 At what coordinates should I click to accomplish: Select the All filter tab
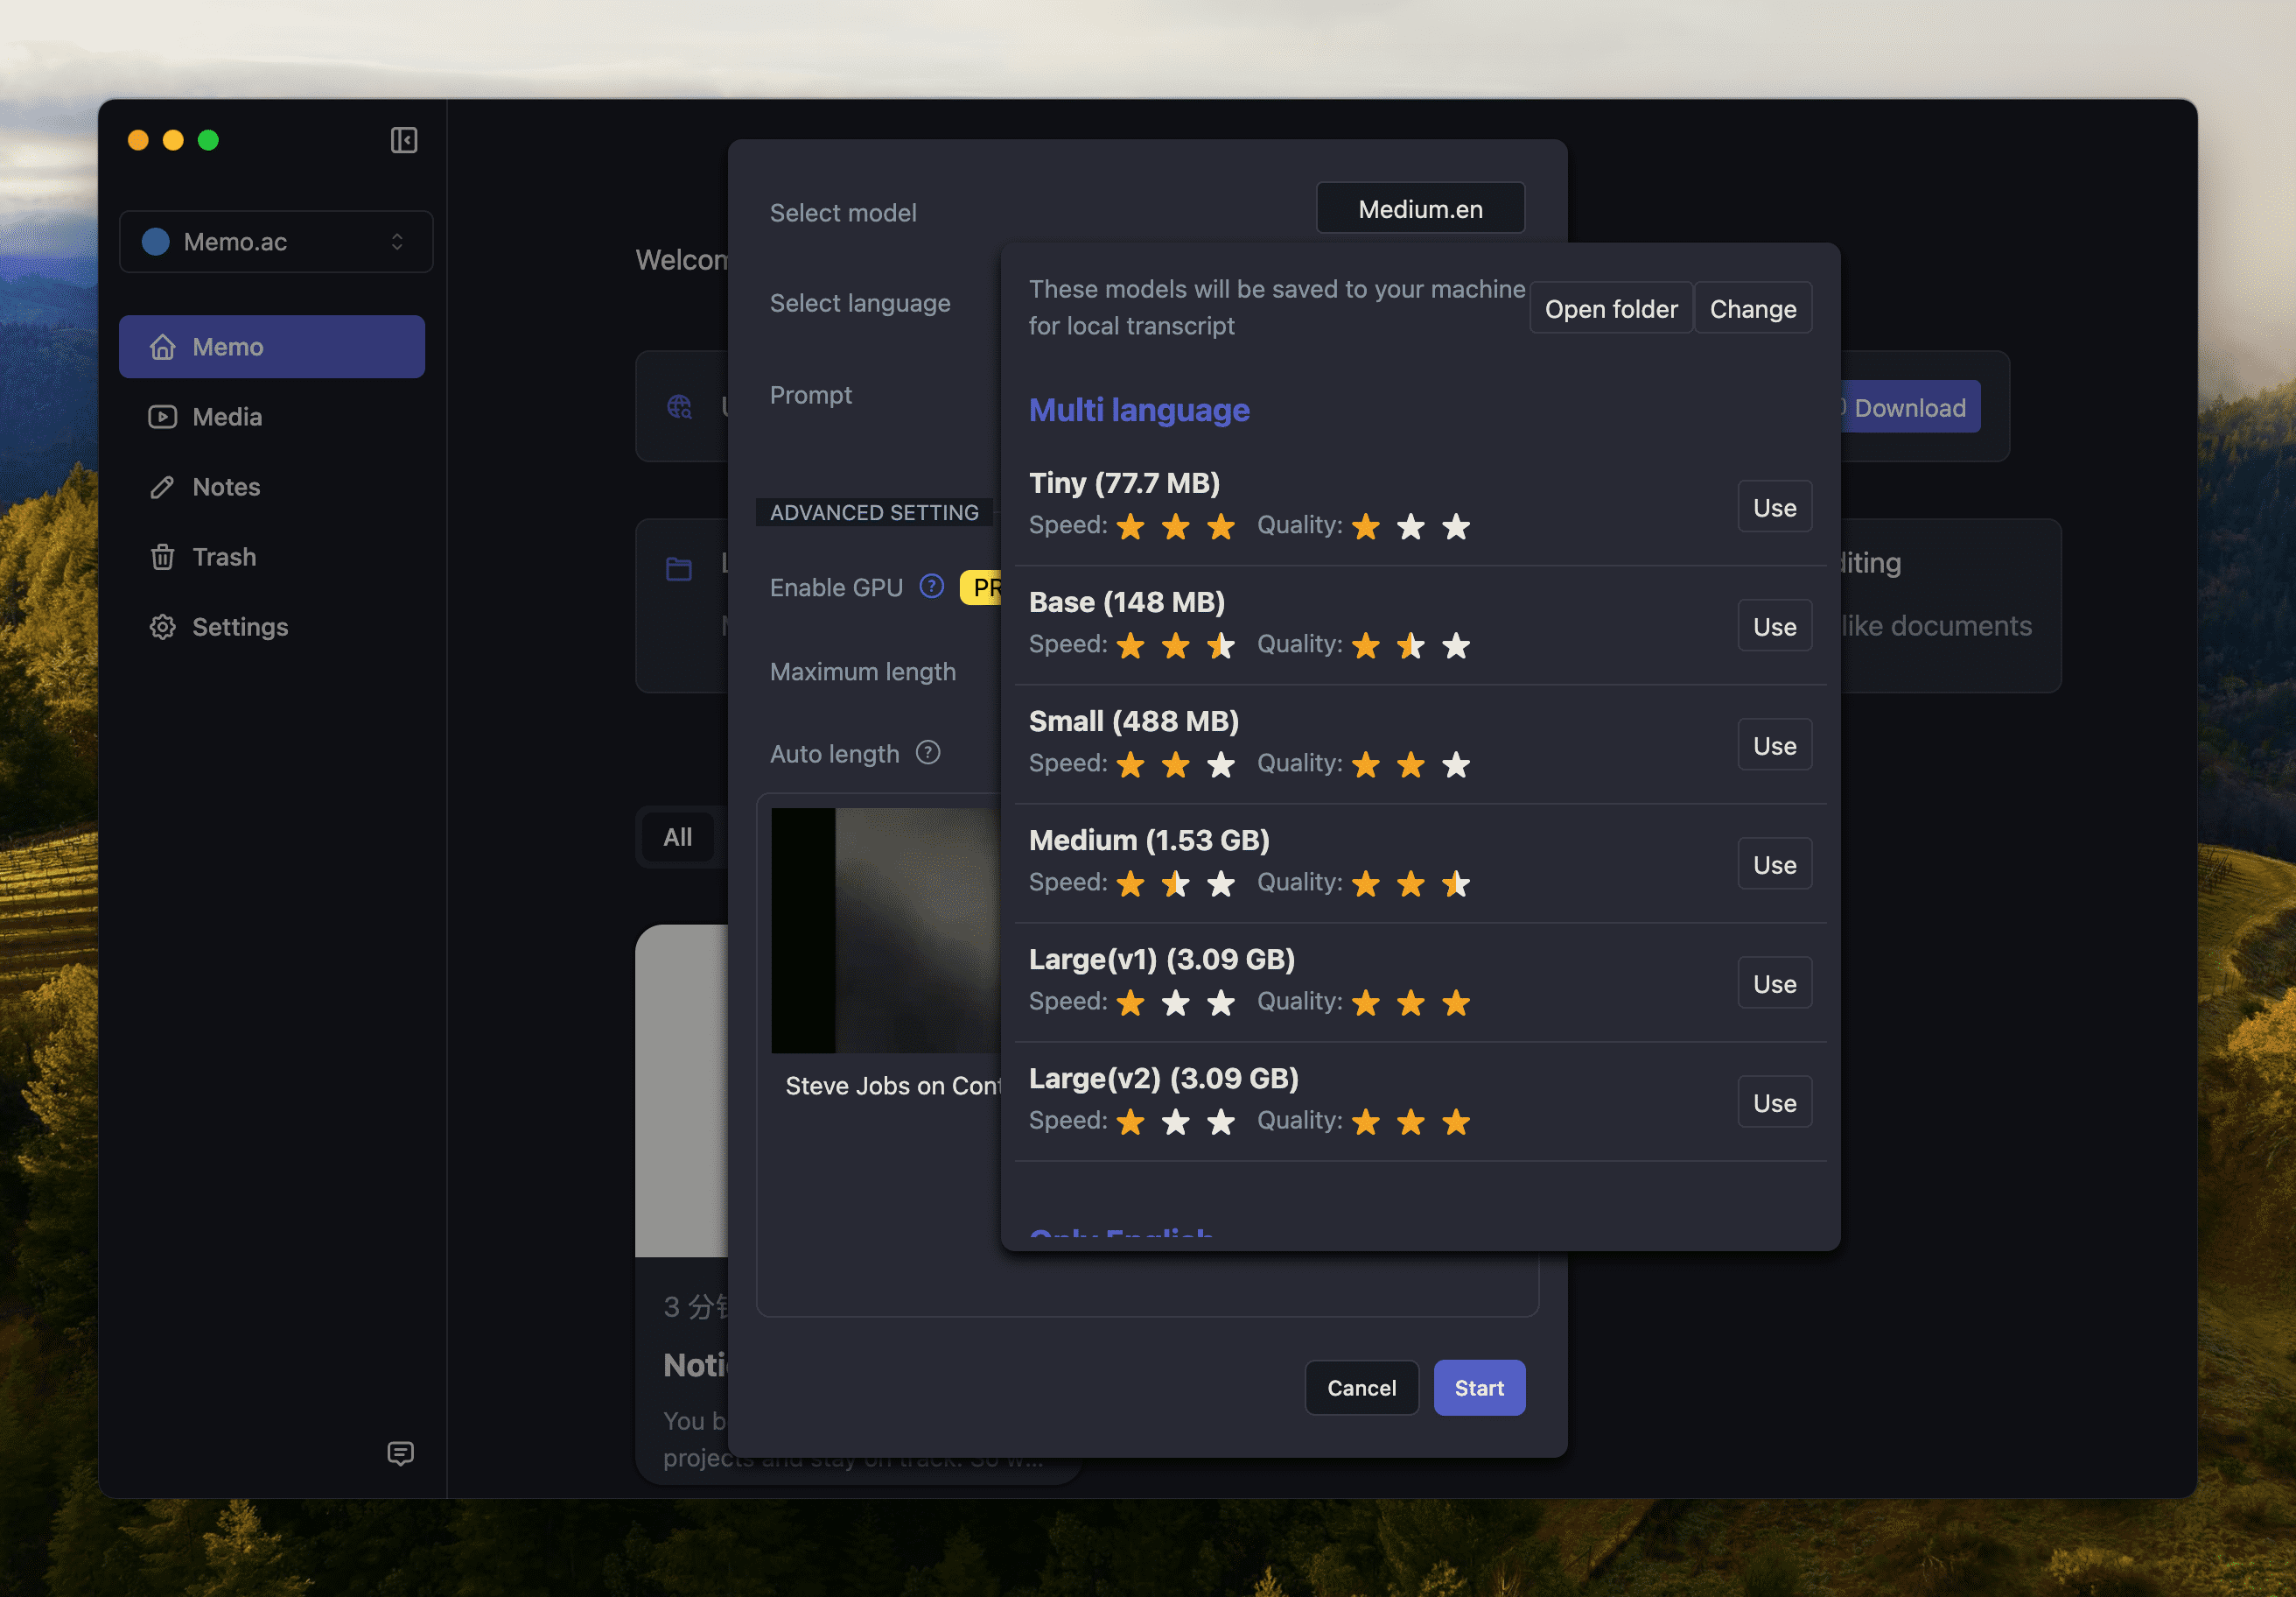677,836
